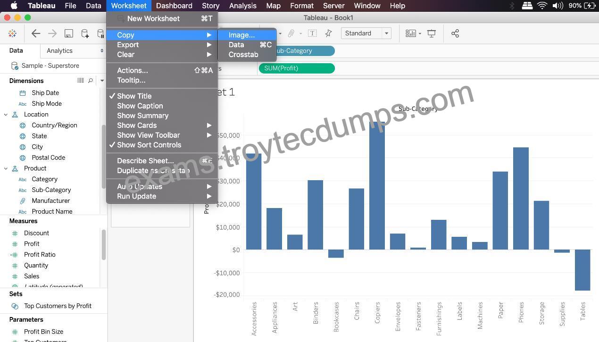The width and height of the screenshot is (599, 342).
Task: Expand the Export submenu
Action: pyautogui.click(x=162, y=45)
